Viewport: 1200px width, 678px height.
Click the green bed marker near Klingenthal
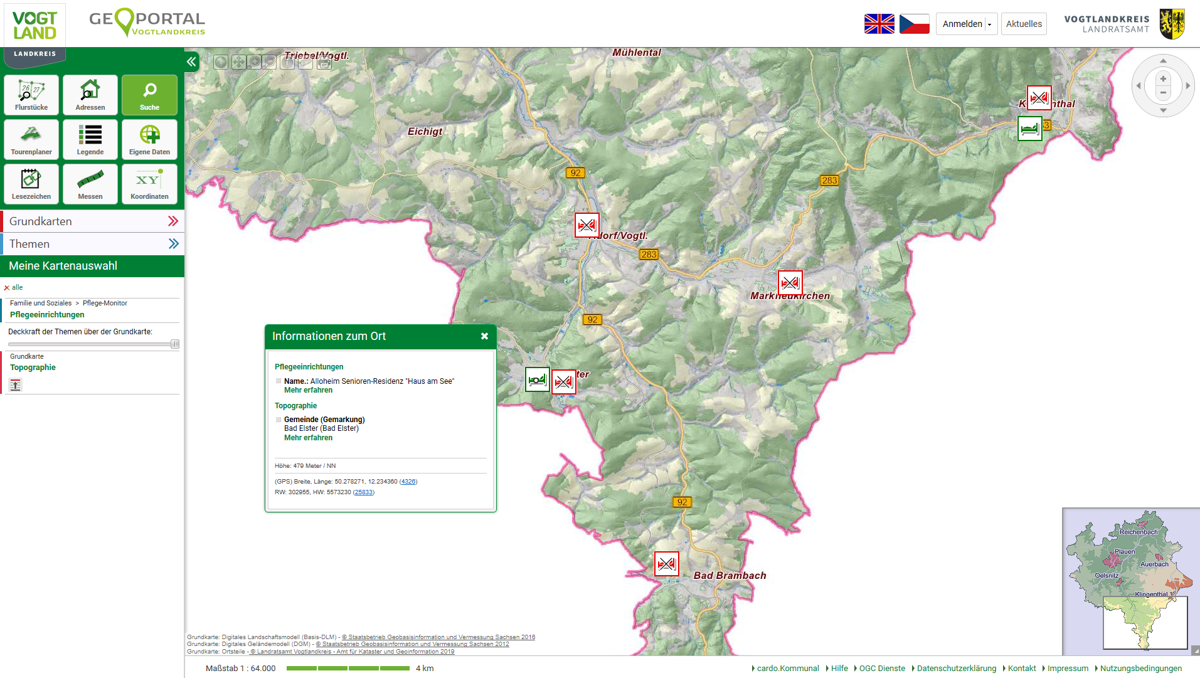pos(1029,129)
